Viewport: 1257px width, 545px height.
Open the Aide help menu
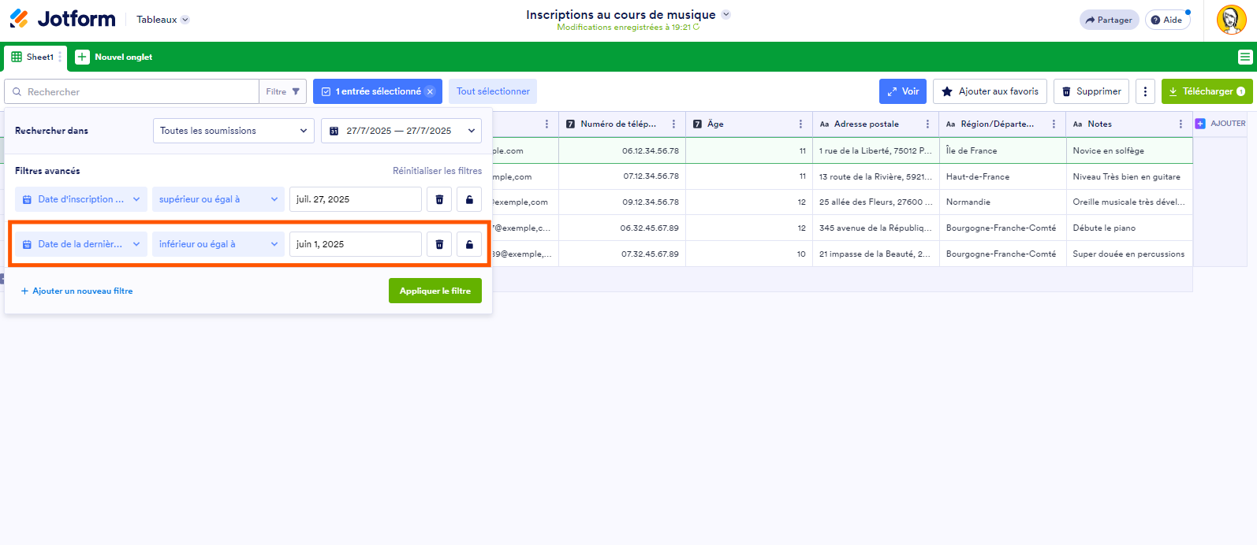[1167, 20]
